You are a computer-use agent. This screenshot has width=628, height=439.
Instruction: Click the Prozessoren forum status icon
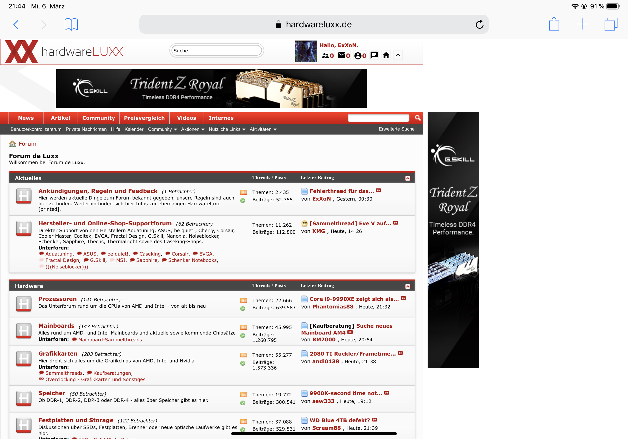[x=24, y=304]
